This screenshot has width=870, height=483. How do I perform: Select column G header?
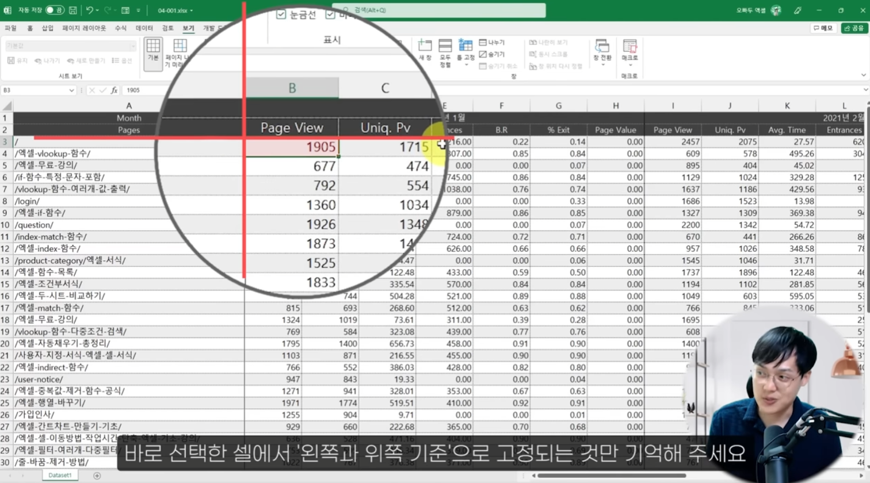[x=558, y=106]
